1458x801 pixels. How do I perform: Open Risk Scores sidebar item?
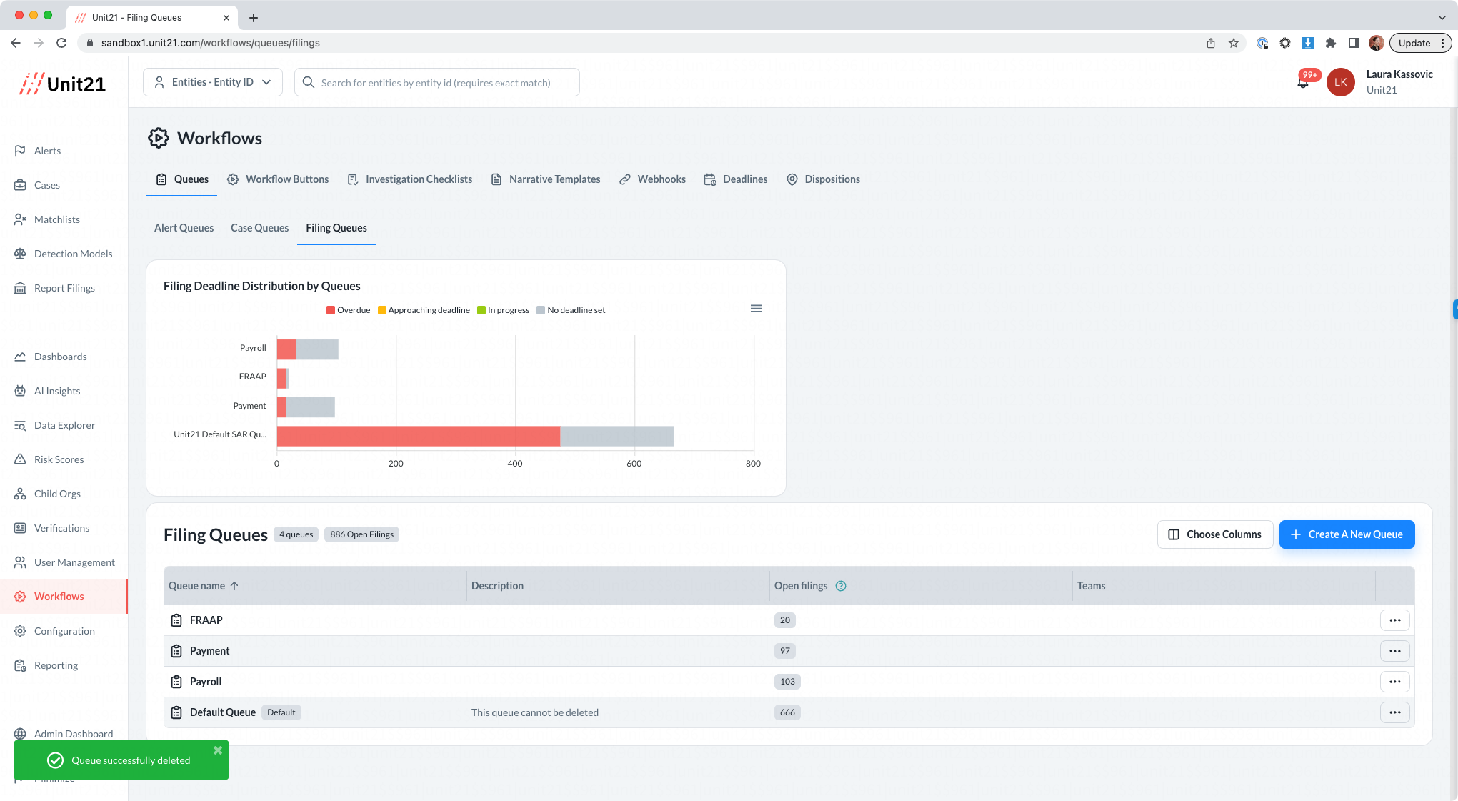point(59,459)
